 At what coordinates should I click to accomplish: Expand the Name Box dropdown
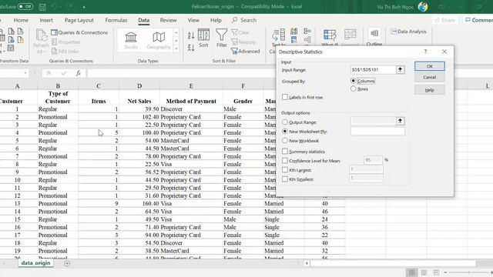pos(25,73)
